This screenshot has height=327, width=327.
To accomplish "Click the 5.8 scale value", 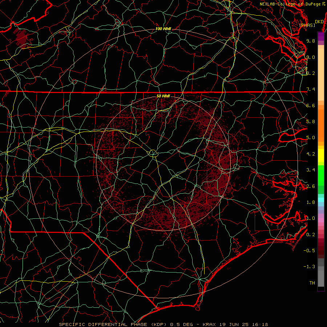I will click(x=311, y=122).
